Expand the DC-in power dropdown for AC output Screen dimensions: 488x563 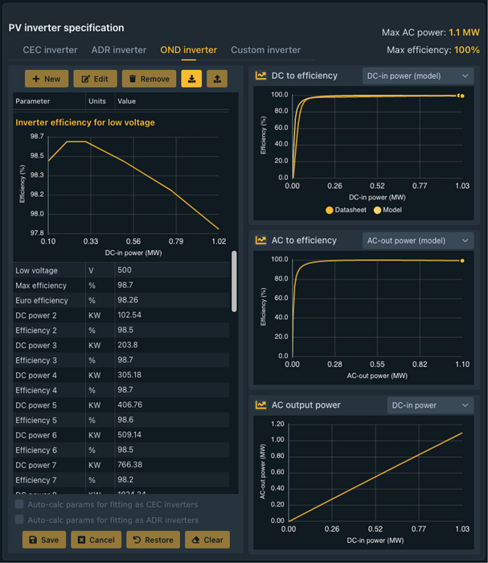[x=430, y=405]
